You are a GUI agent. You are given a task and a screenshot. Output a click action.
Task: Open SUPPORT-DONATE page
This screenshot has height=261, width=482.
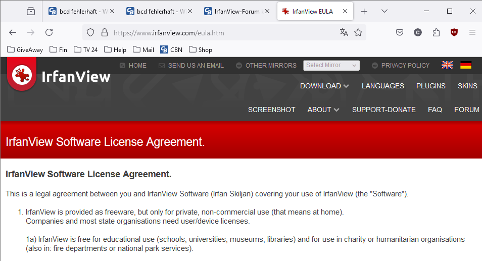point(383,110)
